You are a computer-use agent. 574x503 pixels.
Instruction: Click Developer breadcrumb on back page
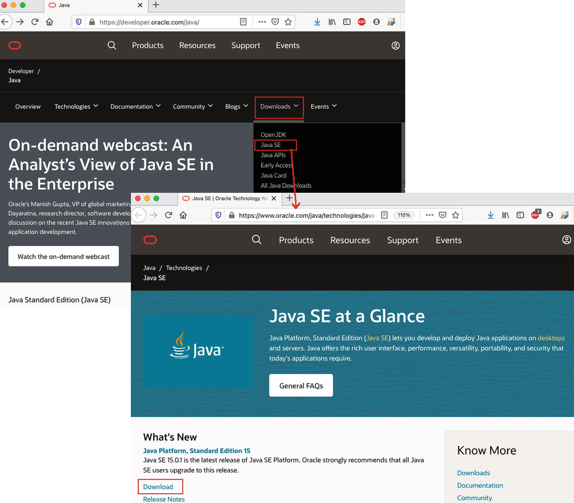tap(21, 71)
